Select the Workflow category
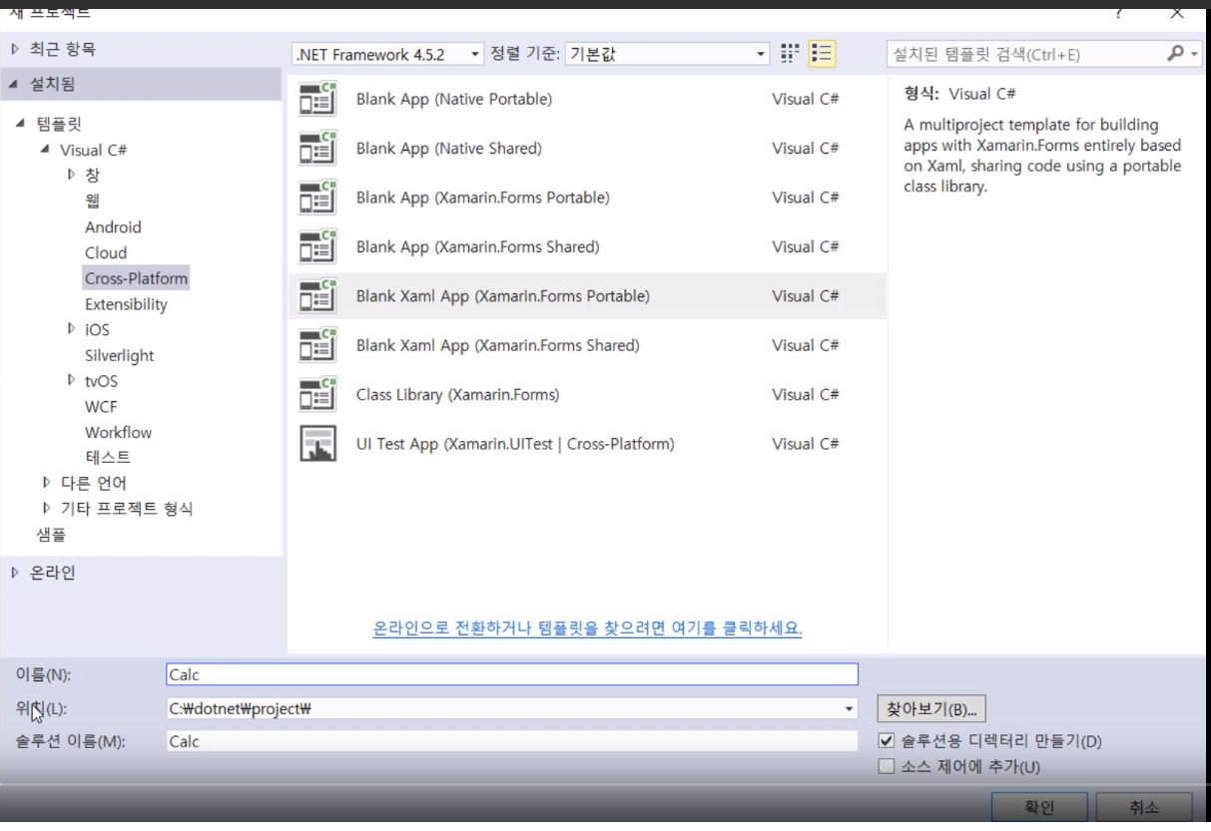This screenshot has height=831, width=1211. pyautogui.click(x=118, y=432)
